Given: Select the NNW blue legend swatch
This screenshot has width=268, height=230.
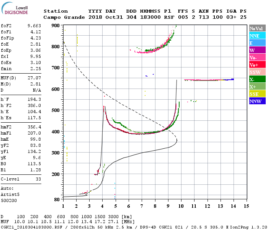Looking at the screenshot, I should point(257,101).
